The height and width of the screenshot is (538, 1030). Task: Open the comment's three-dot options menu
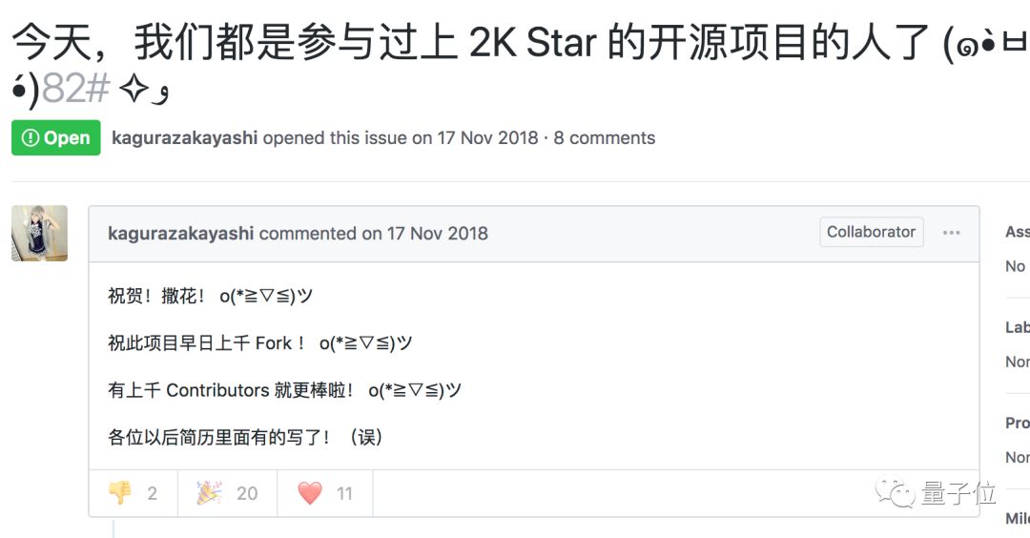coord(951,233)
